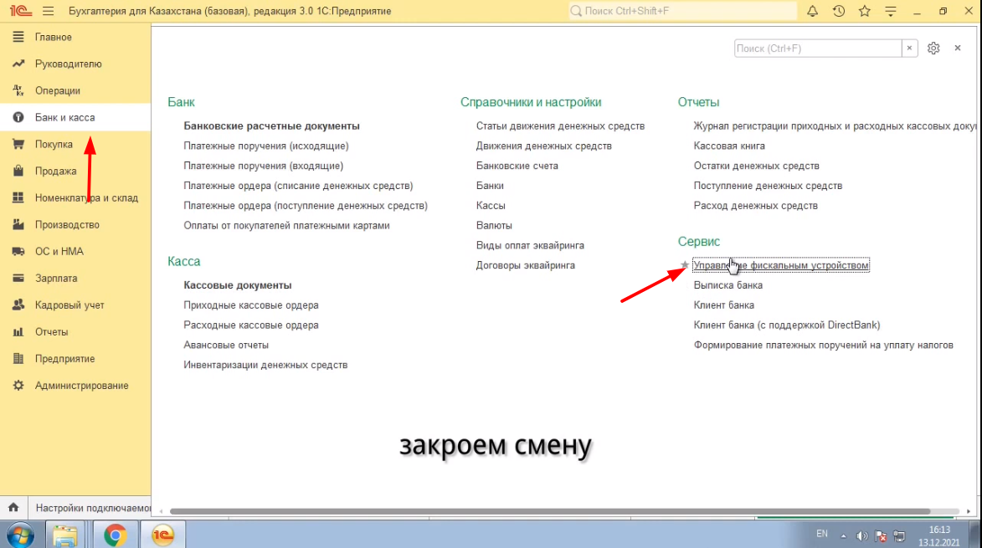Click the global Поиск Ctrl+Shift+F field
This screenshot has width=982, height=548.
point(682,11)
